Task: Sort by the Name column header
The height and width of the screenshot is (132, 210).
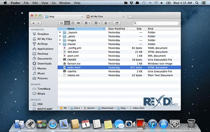Action: click(x=81, y=29)
